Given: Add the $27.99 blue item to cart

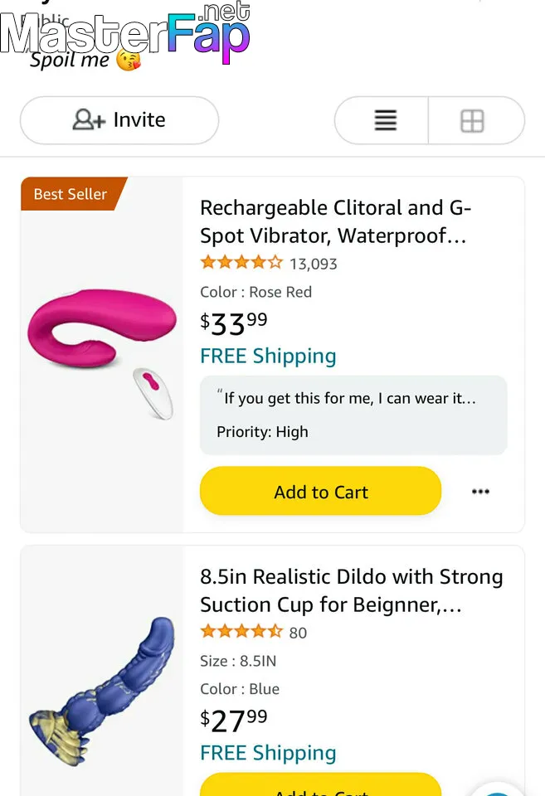Looking at the screenshot, I should (320, 786).
